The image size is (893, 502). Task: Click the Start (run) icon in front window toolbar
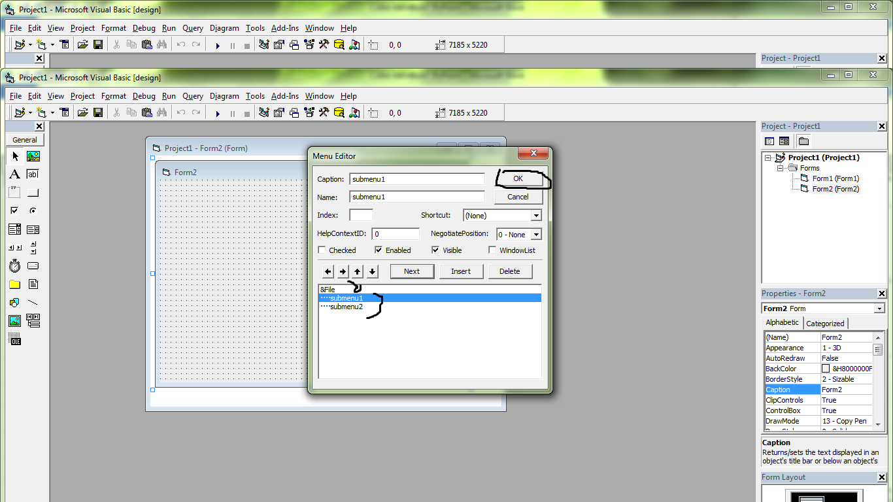(218, 112)
